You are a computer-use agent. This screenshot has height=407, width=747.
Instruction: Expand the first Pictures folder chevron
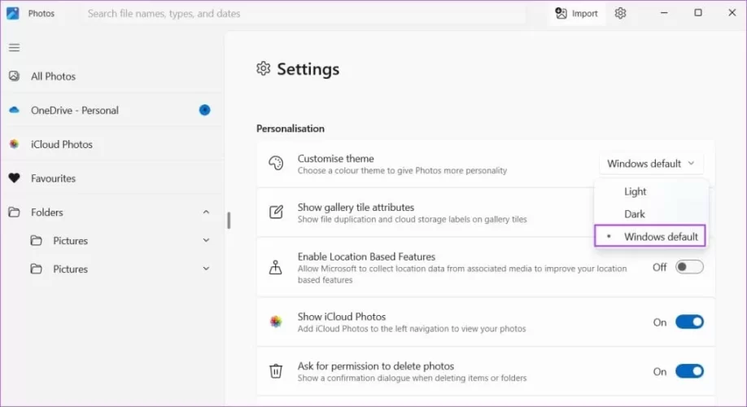pyautogui.click(x=206, y=241)
